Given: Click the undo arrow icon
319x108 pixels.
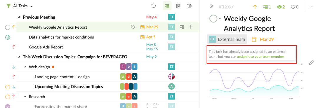Looking at the screenshot, I should click(x=154, y=6).
